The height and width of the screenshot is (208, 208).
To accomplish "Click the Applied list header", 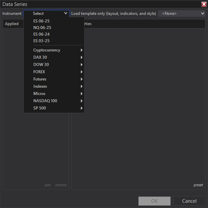I will click(12, 24).
